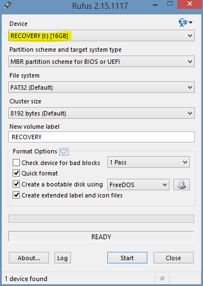The height and width of the screenshot is (286, 203).
Task: Close Rufus with the red X button
Action: click(190, 4)
